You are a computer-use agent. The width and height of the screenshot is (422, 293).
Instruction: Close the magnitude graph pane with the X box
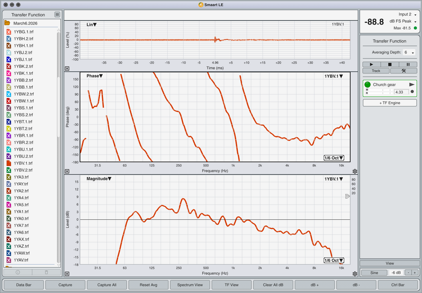pos(67,274)
